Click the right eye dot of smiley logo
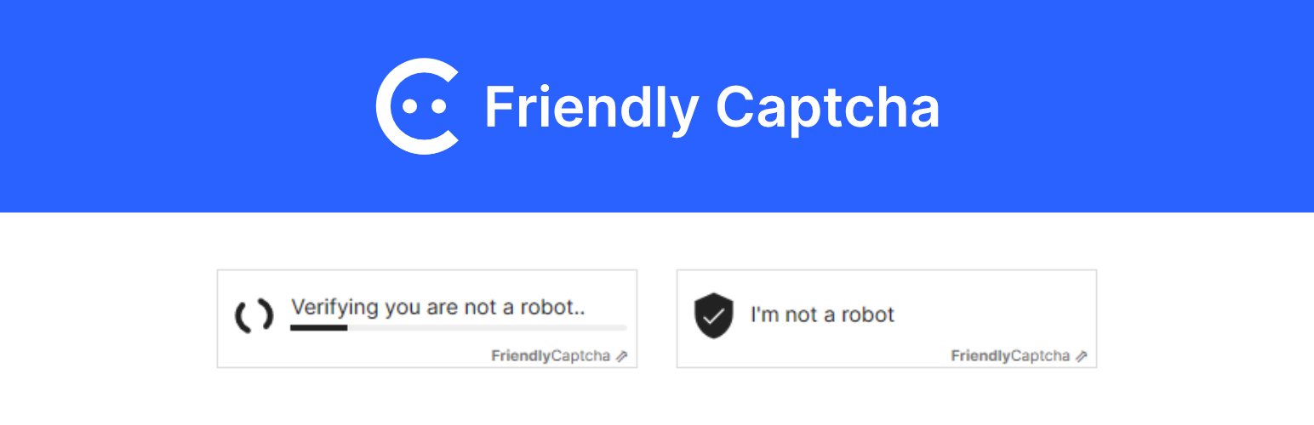1314x425 pixels. pyautogui.click(x=440, y=106)
